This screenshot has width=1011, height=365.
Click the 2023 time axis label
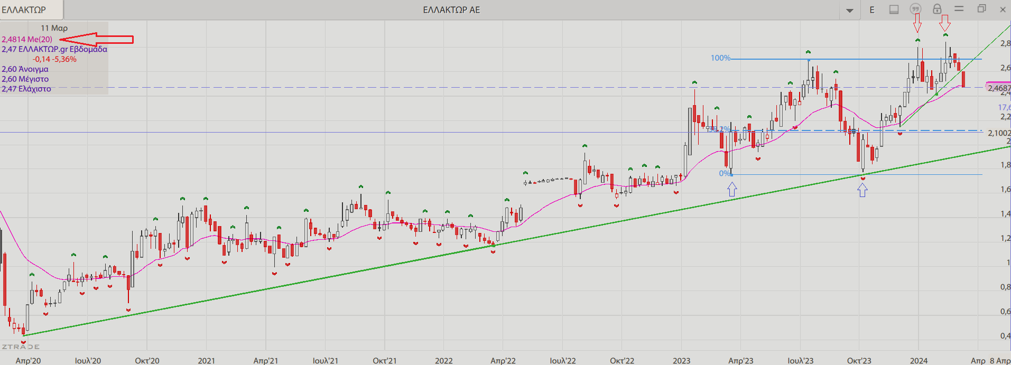682,360
